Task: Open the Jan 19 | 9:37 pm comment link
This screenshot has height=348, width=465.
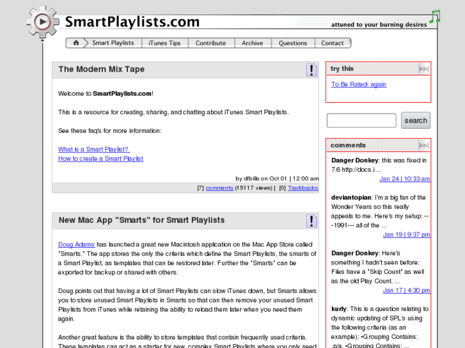Action: pos(406,235)
